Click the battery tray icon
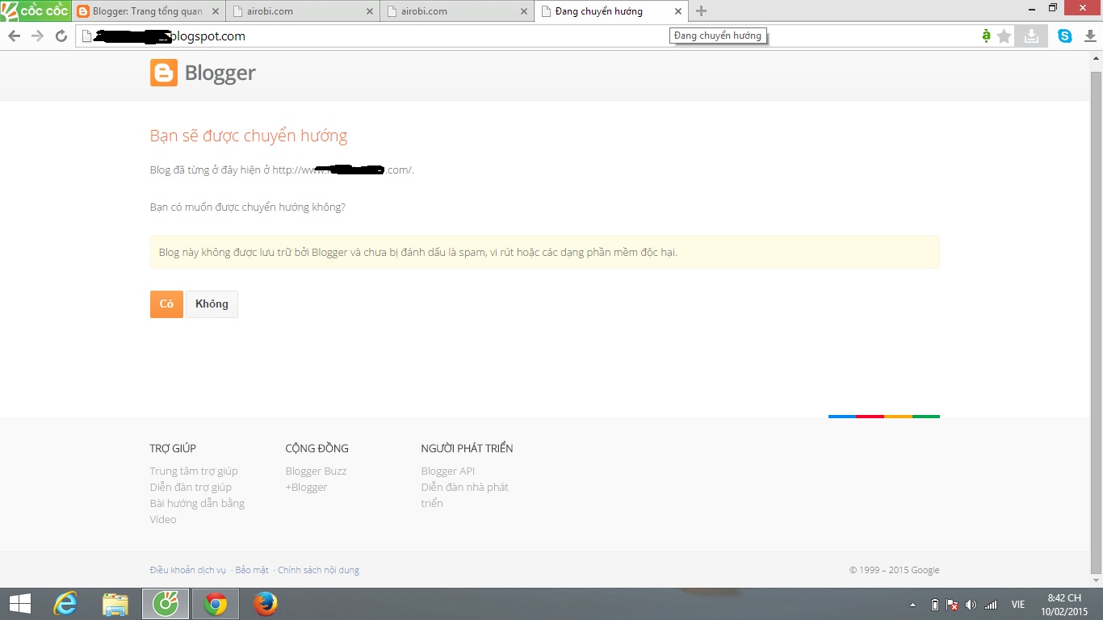 point(935,605)
